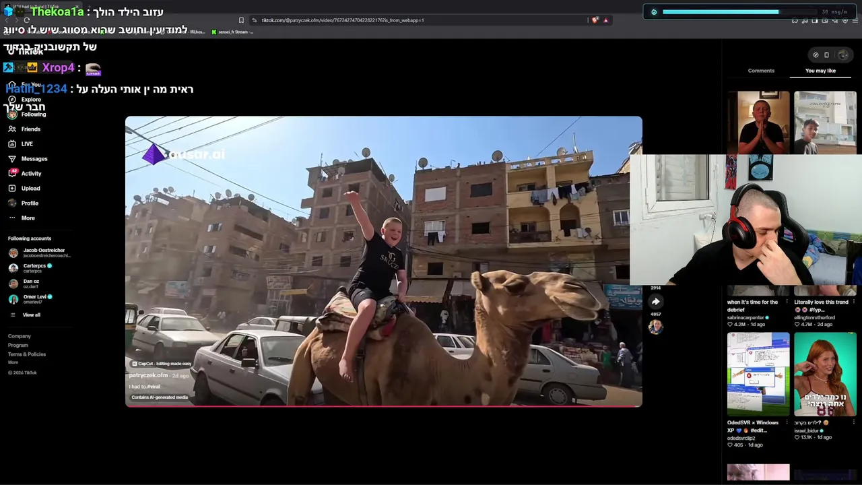Open Omer Levi followed account
862x485 pixels.
point(30,299)
